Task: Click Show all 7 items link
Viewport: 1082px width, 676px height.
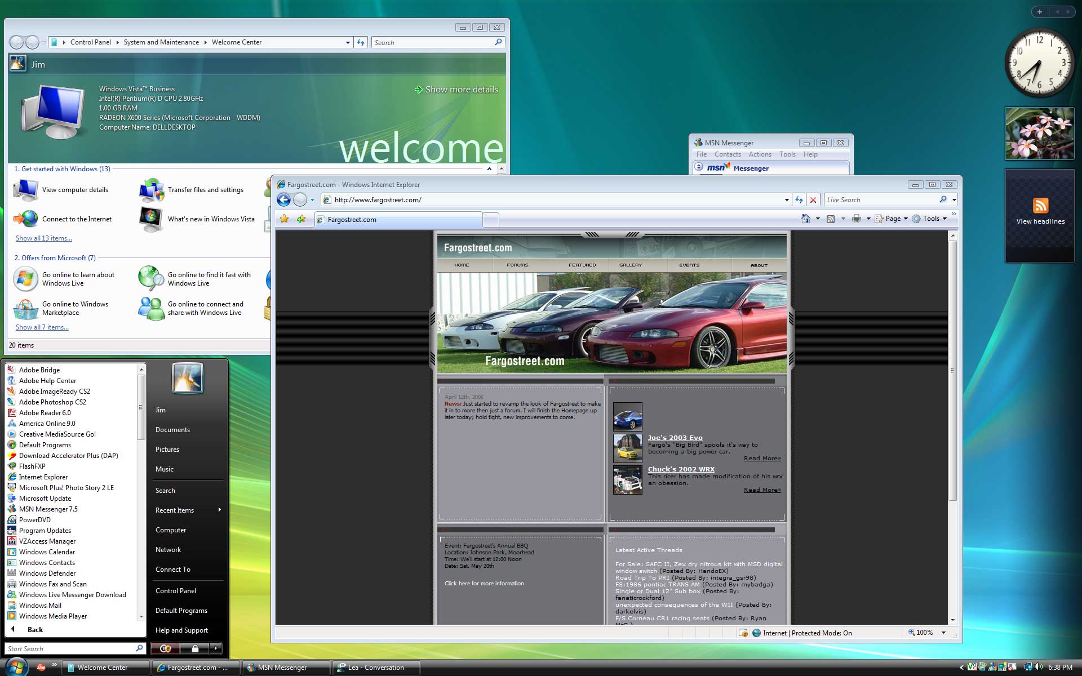Action: pos(42,327)
